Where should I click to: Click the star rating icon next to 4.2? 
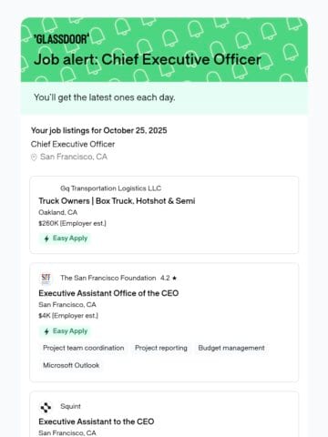coord(174,278)
